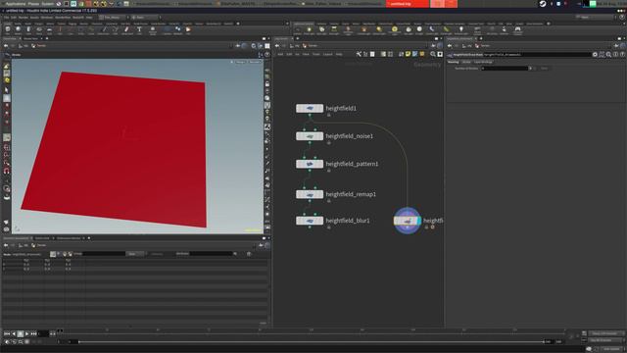Image resolution: width=627 pixels, height=353 pixels.
Task: Add a Camera from the lights shelf
Action: 298,30
